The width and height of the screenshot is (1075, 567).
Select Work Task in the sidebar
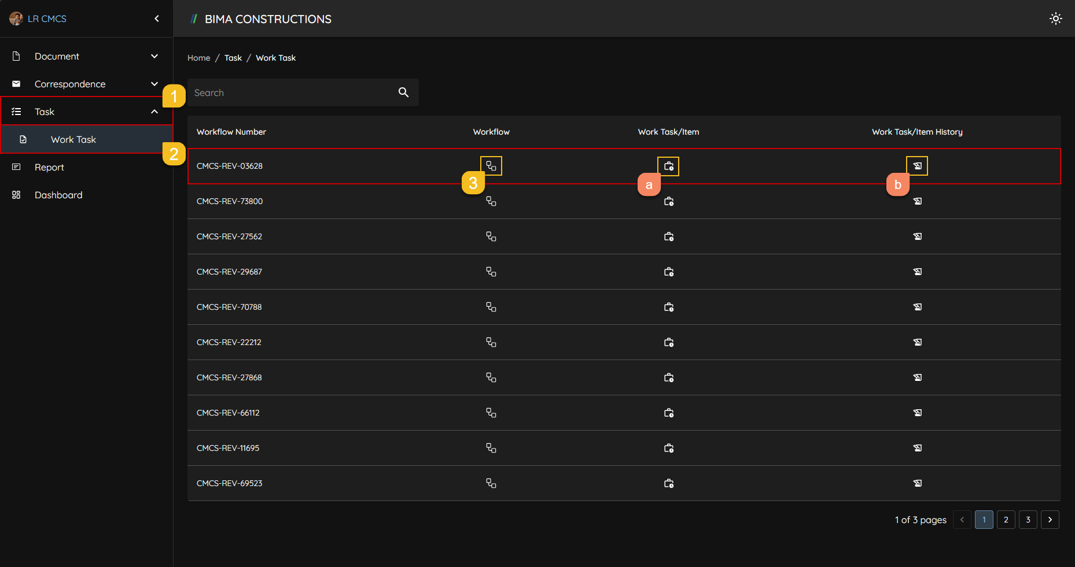pyautogui.click(x=73, y=139)
